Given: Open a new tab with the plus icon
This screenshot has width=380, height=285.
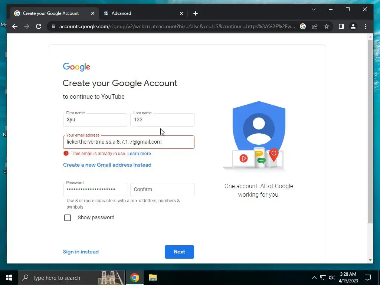Looking at the screenshot, I should [x=196, y=13].
